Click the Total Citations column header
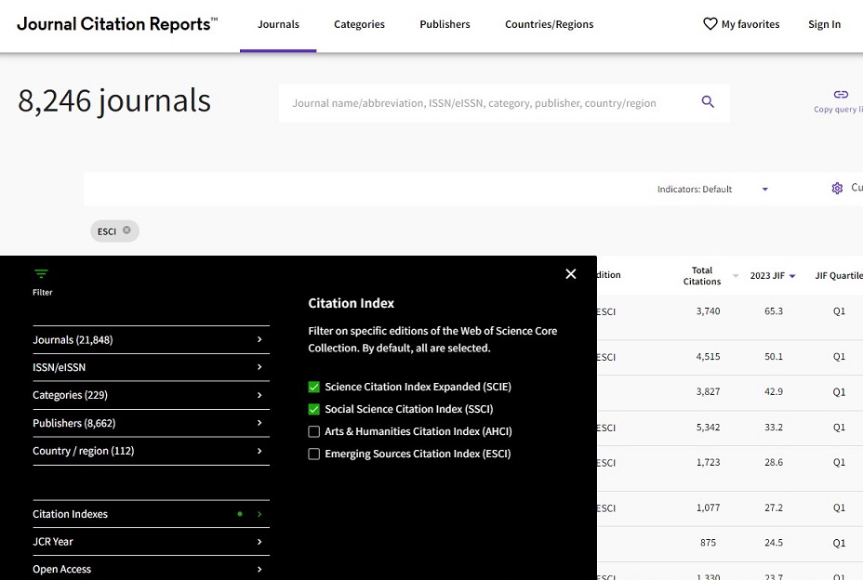The height and width of the screenshot is (580, 863). (702, 276)
